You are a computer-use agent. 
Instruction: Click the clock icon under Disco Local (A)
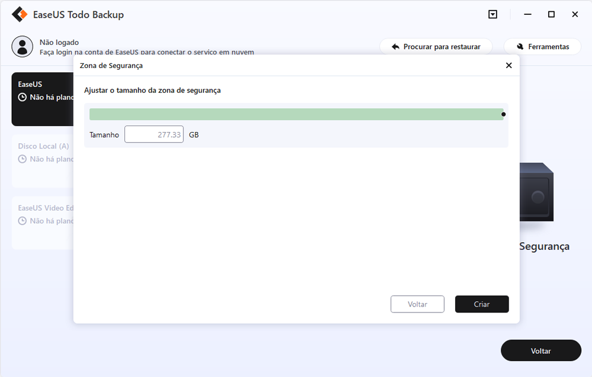click(x=22, y=159)
